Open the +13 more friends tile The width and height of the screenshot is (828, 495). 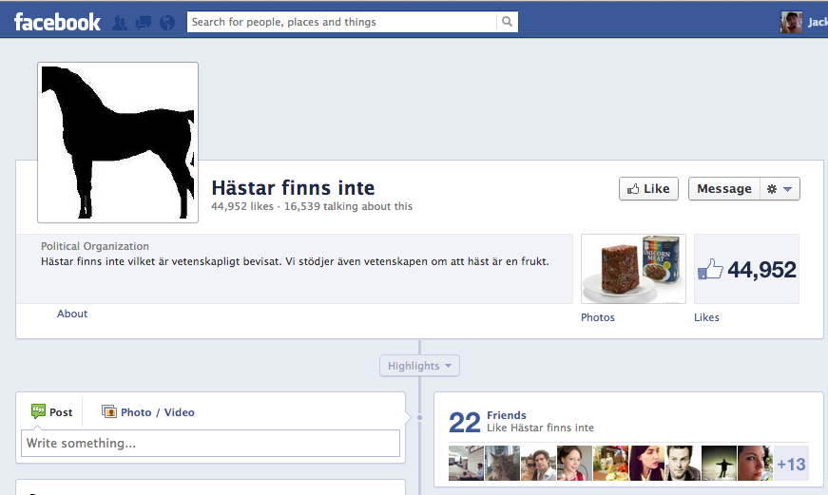[791, 464]
